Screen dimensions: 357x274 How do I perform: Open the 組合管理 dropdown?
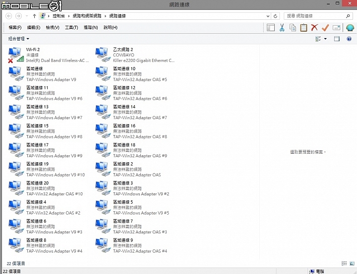[x=19, y=39]
